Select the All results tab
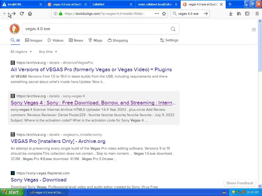 15,40
